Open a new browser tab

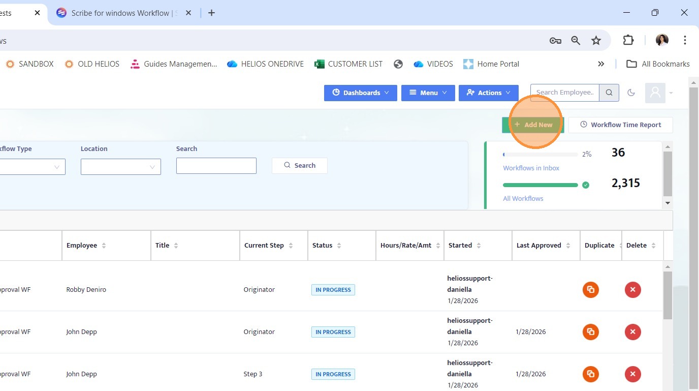[x=212, y=13]
